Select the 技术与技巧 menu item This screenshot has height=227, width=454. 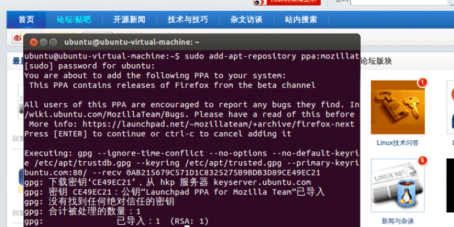[x=188, y=20]
